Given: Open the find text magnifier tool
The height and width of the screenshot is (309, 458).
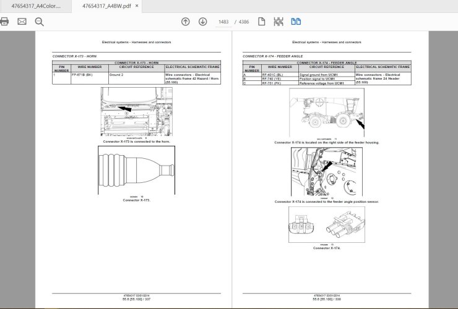Looking at the screenshot, I should coord(39,22).
